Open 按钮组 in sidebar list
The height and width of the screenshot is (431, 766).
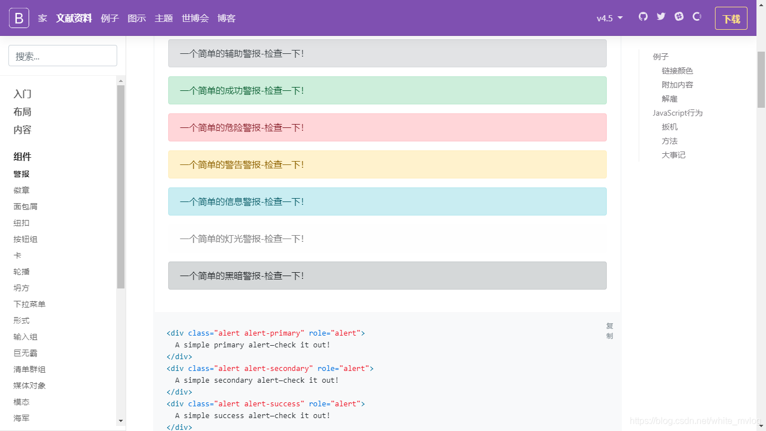coord(25,239)
